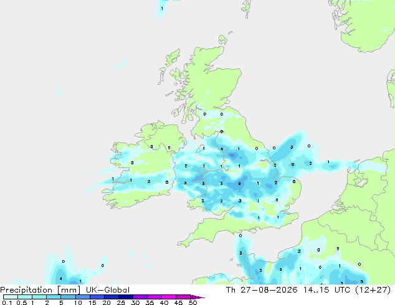395x305 pixels.
Task: Click the '(12+27)' forecast run label
Action: click(373, 290)
